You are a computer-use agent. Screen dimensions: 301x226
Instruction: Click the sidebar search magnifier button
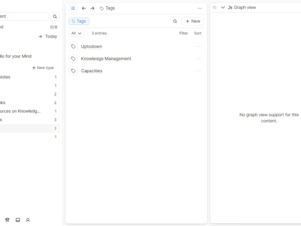[55, 17]
